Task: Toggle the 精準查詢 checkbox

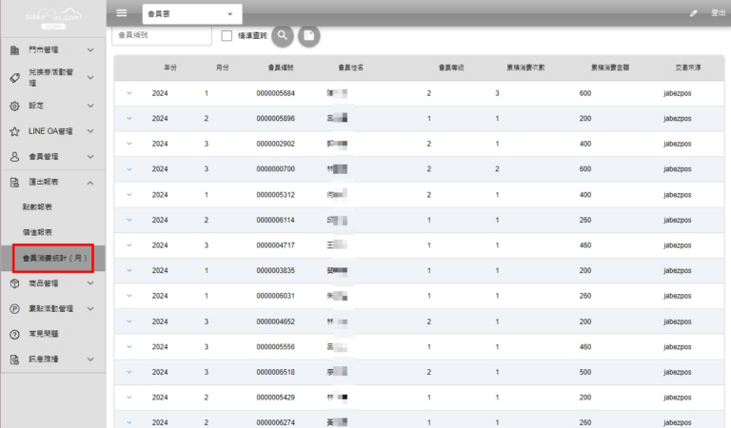Action: 227,36
